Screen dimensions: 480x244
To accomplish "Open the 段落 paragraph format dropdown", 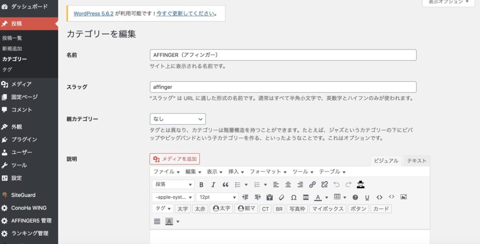I will [173, 185].
